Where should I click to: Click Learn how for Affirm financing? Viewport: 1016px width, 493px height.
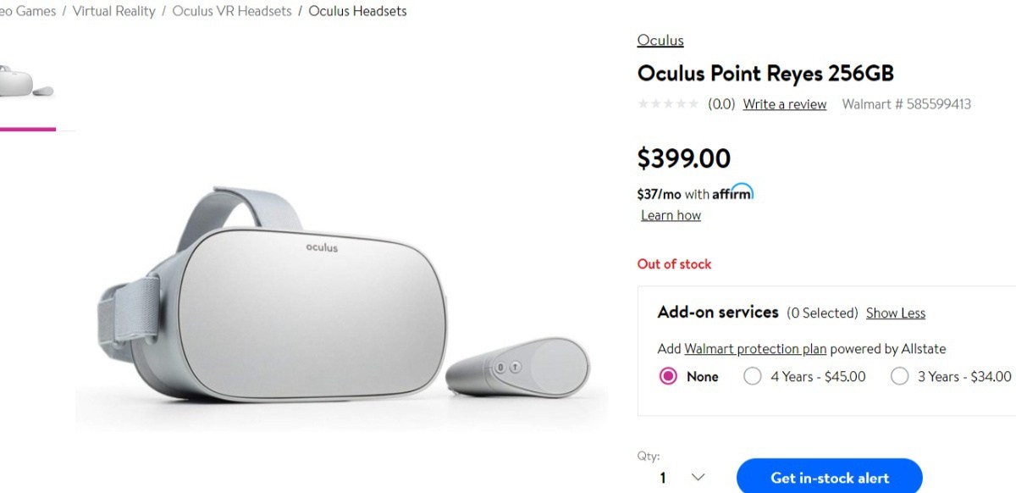click(x=671, y=215)
